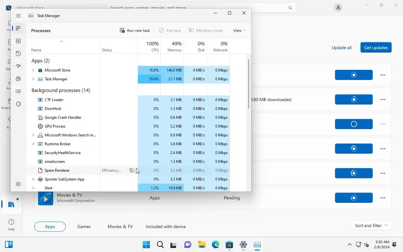This screenshot has height=252, width=403.
Task: Open Task Manager hamburger navigation menu
Action: click(18, 16)
